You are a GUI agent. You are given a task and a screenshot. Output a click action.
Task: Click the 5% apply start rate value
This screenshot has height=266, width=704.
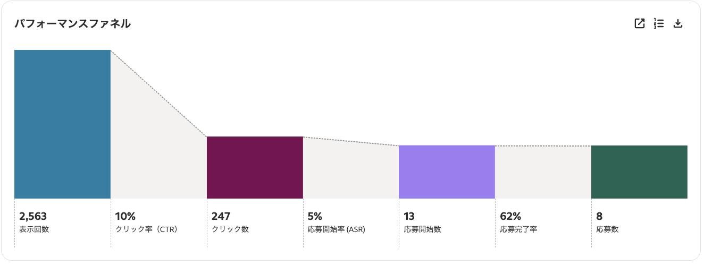click(x=315, y=216)
